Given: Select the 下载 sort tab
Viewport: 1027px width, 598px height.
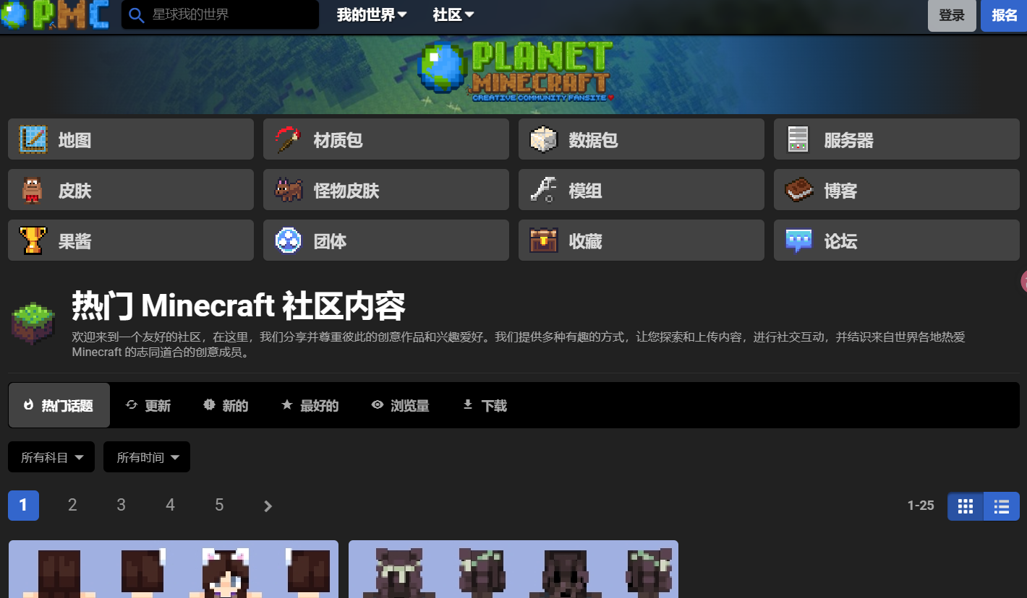Looking at the screenshot, I should pyautogui.click(x=485, y=405).
